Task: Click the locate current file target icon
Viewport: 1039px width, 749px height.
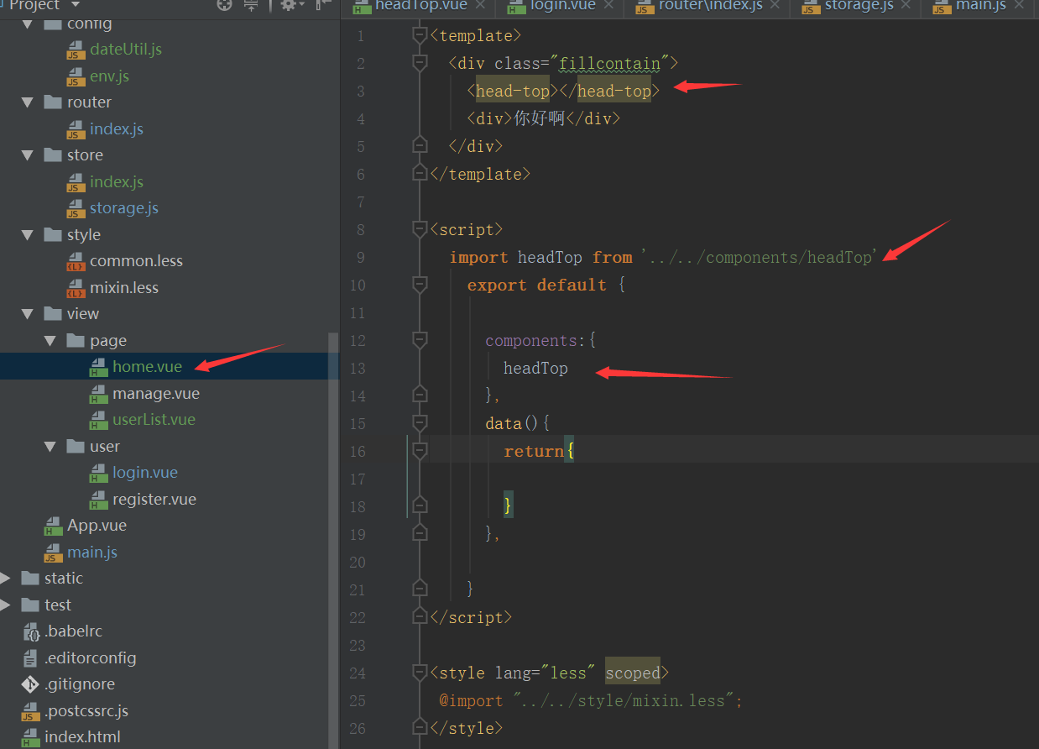Action: point(224,4)
